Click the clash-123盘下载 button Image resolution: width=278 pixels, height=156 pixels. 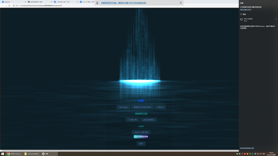click(x=141, y=132)
